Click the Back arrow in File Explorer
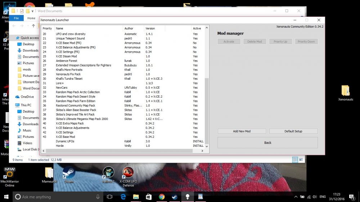 coord(14,25)
